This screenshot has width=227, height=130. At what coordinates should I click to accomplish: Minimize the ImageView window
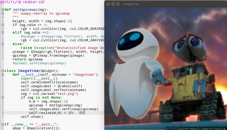(113, 4)
